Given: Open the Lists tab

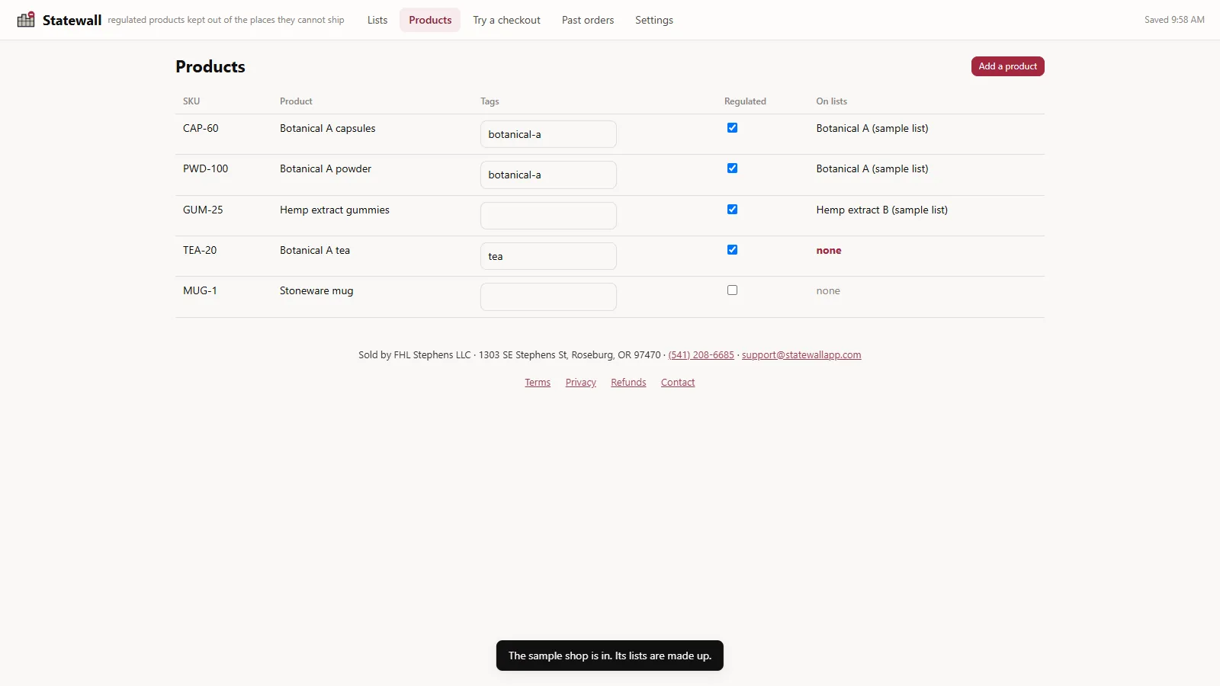Looking at the screenshot, I should pyautogui.click(x=377, y=20).
